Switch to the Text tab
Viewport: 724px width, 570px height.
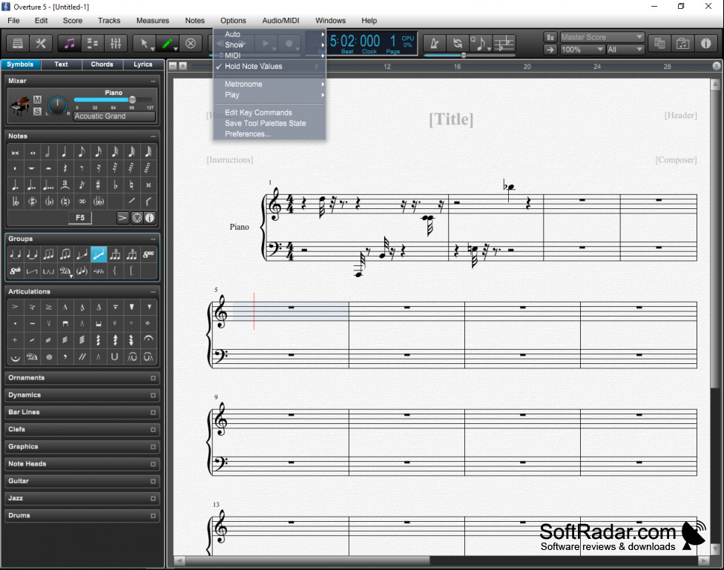tap(61, 64)
